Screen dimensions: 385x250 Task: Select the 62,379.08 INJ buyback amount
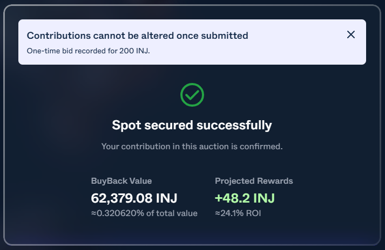coord(134,198)
